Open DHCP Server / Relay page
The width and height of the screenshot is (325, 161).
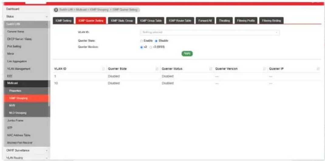[26, 39]
